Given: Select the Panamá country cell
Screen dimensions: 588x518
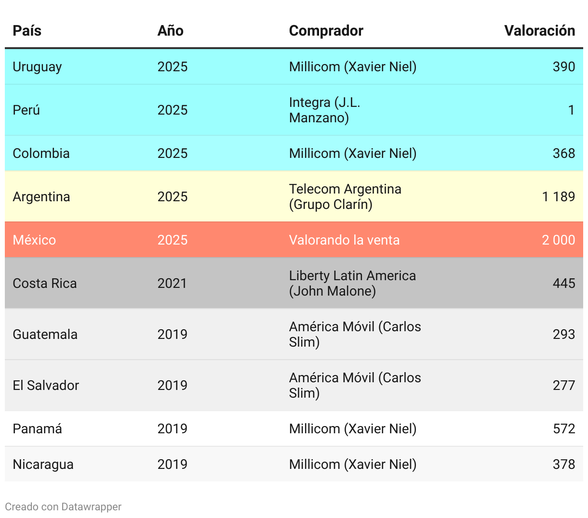Looking at the screenshot, I should (38, 429).
